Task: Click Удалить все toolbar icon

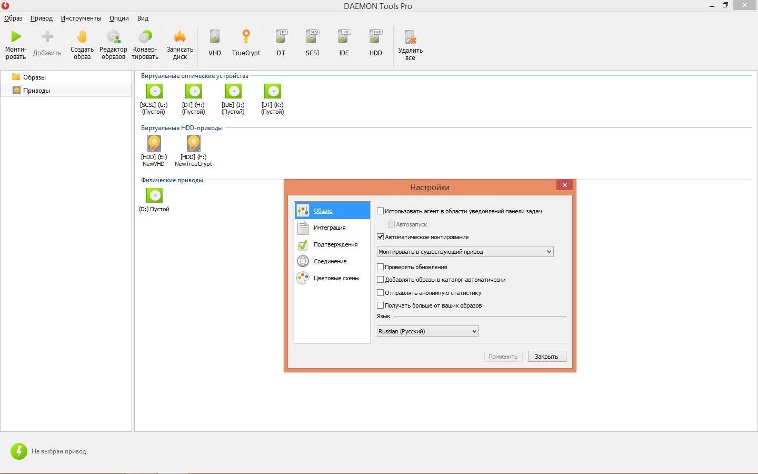Action: pyautogui.click(x=410, y=37)
